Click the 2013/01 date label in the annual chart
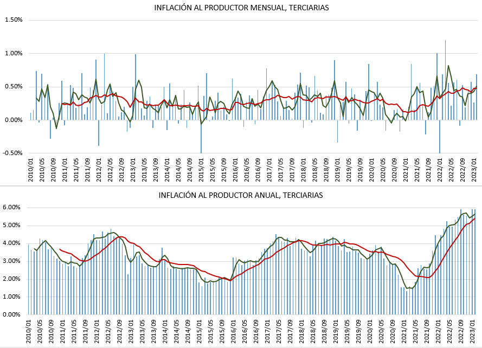This screenshot has height=348, width=482. pyautogui.click(x=131, y=332)
